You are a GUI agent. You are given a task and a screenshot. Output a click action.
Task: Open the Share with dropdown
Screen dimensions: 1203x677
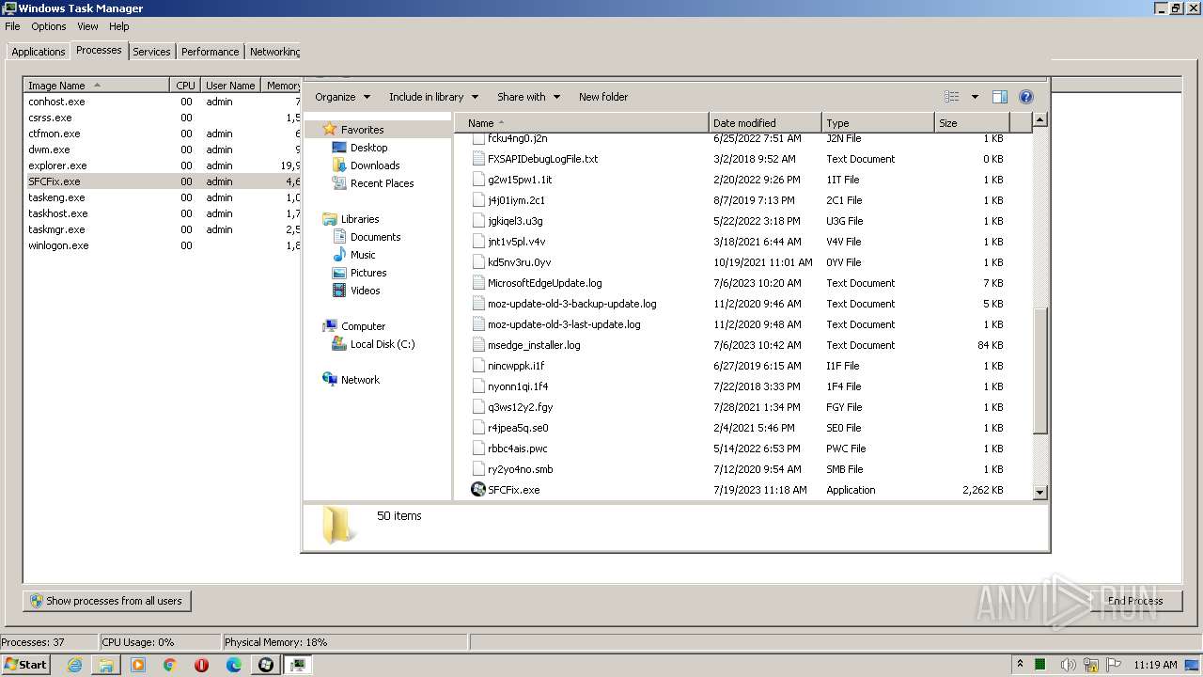pos(528,97)
